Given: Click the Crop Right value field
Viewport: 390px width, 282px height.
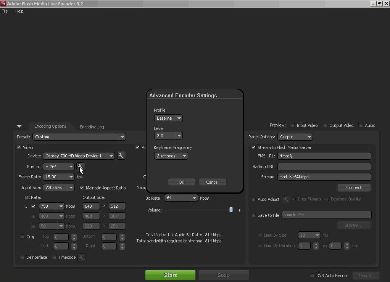Looking at the screenshot, I should pos(109,246).
